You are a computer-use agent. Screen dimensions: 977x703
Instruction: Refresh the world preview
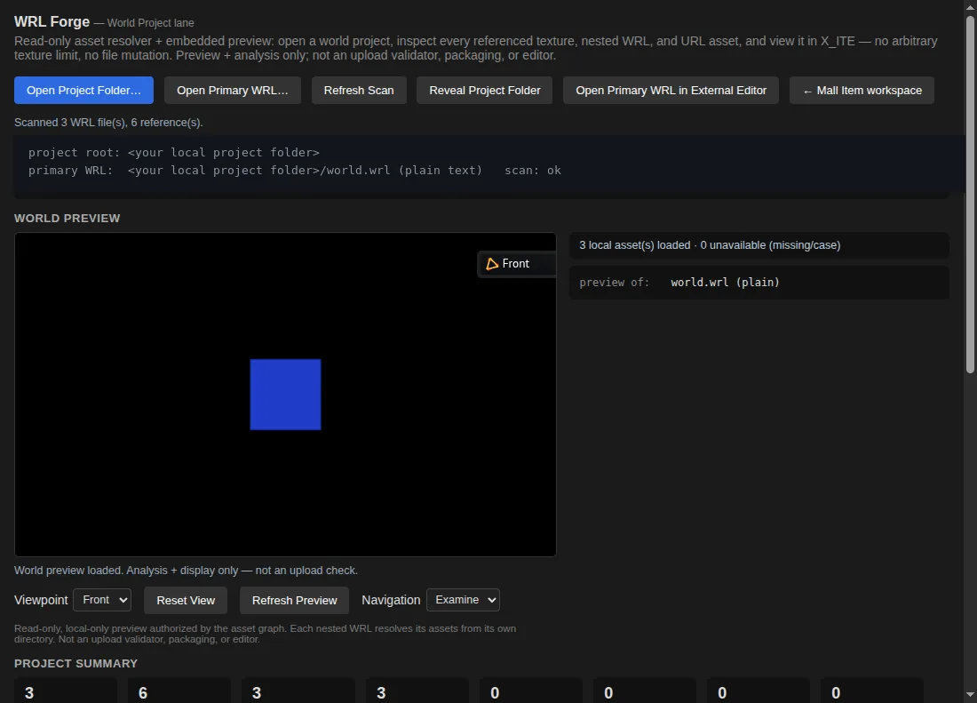[294, 600]
